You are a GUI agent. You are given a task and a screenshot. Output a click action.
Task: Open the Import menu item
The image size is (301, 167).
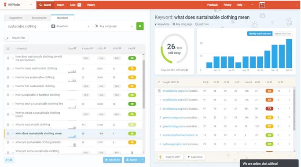61,5
